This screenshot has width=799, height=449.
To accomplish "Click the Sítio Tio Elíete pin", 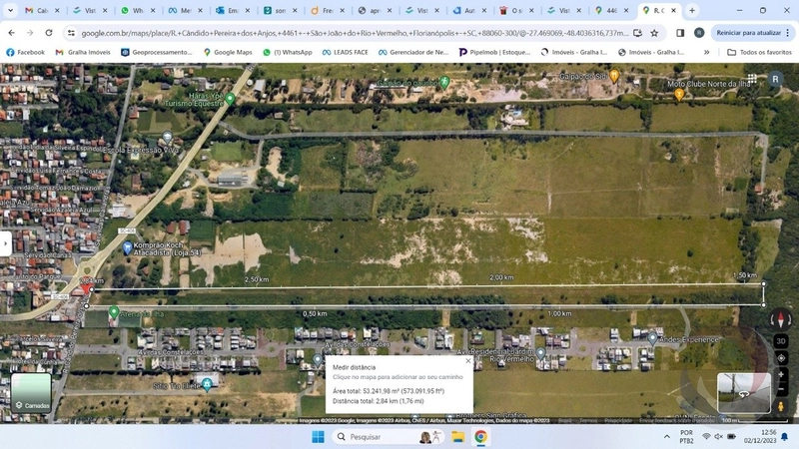I will (x=207, y=384).
